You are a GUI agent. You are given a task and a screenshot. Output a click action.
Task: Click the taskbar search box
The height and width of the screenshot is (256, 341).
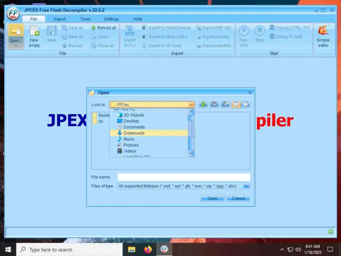point(69,249)
